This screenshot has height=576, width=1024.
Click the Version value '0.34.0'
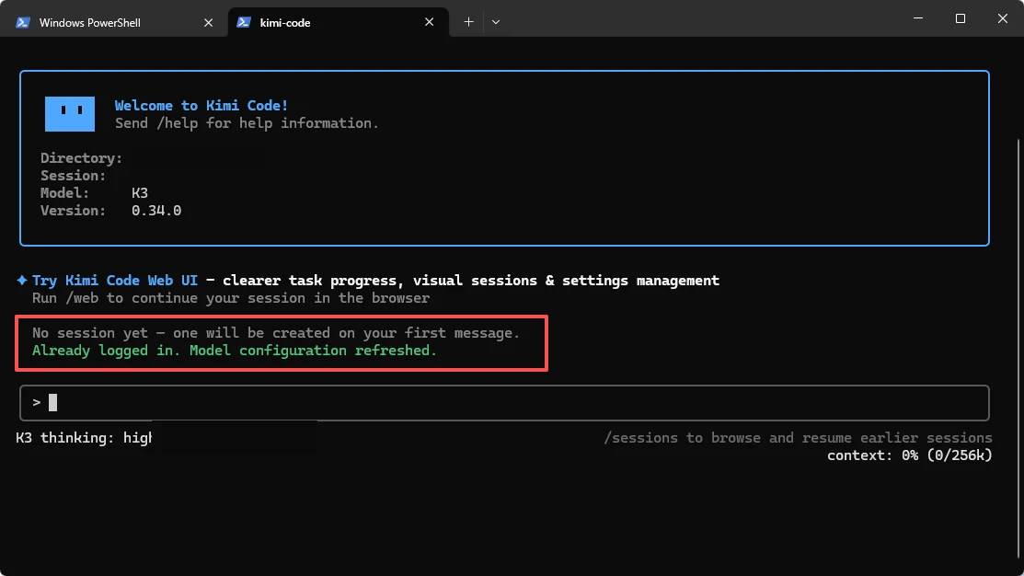click(156, 211)
